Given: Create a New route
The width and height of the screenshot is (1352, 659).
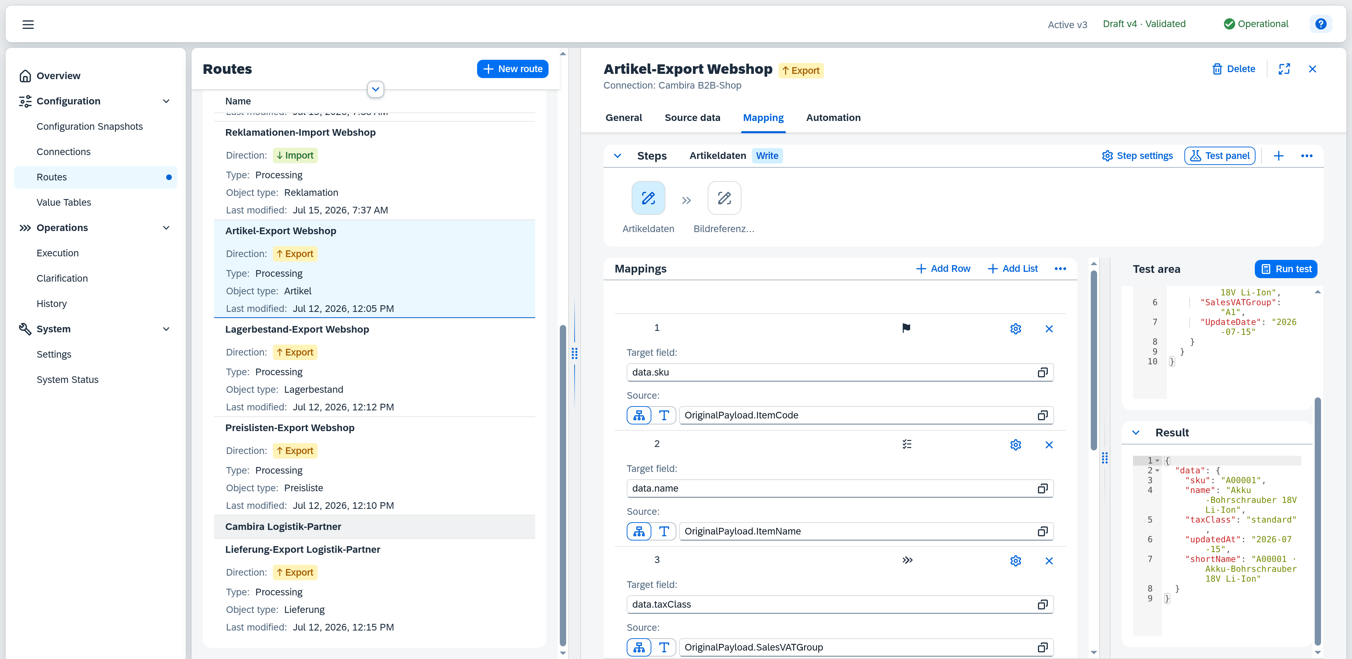Looking at the screenshot, I should pos(512,69).
